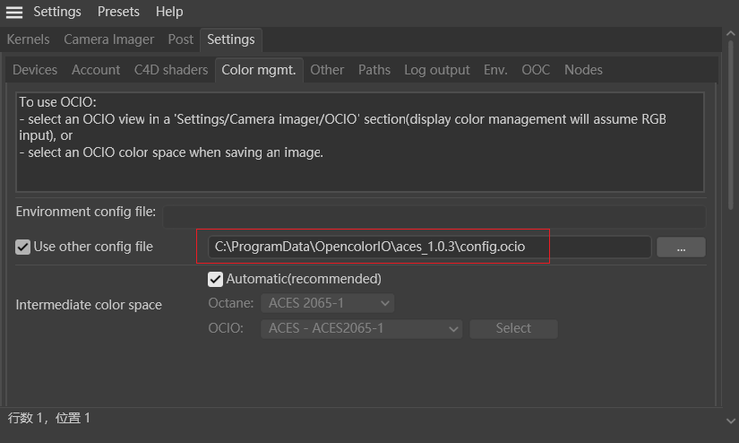Screen dimensions: 739x443
Task: Go to the Post tab
Action: (x=181, y=39)
